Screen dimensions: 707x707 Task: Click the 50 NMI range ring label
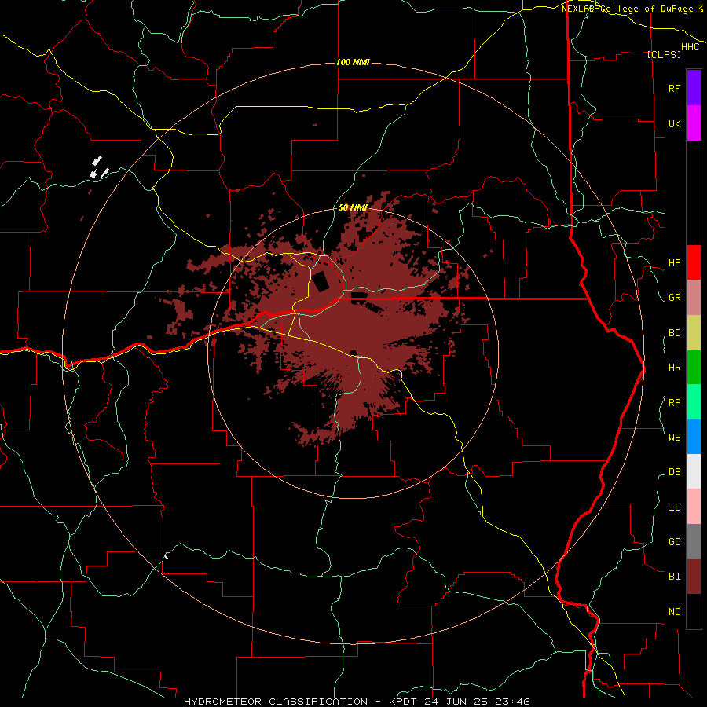[353, 207]
